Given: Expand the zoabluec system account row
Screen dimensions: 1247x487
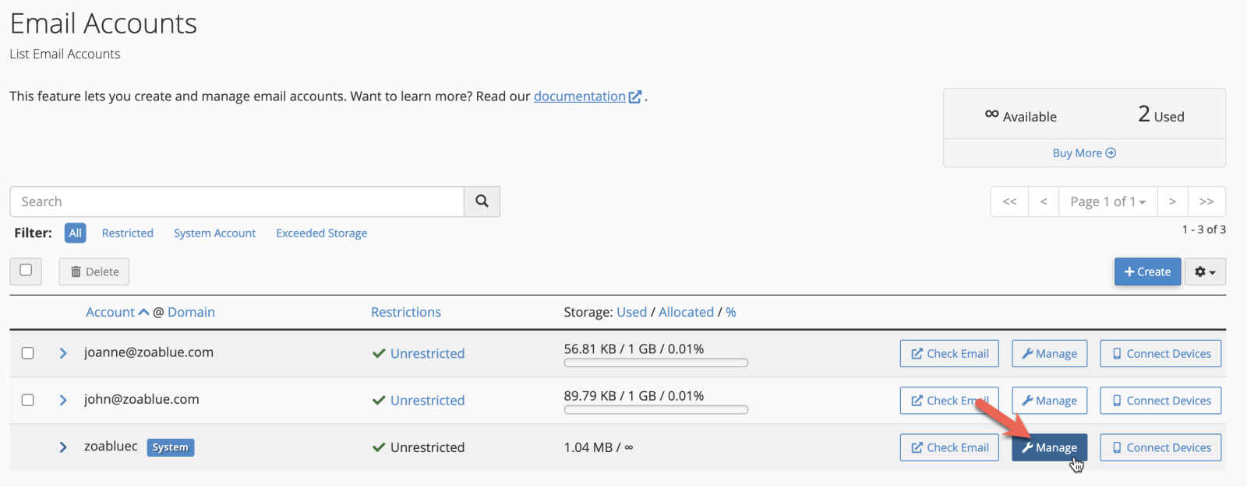Looking at the screenshot, I should (x=63, y=447).
